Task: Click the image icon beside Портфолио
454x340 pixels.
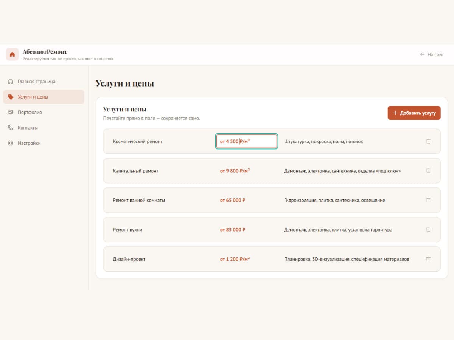Action: pos(11,112)
